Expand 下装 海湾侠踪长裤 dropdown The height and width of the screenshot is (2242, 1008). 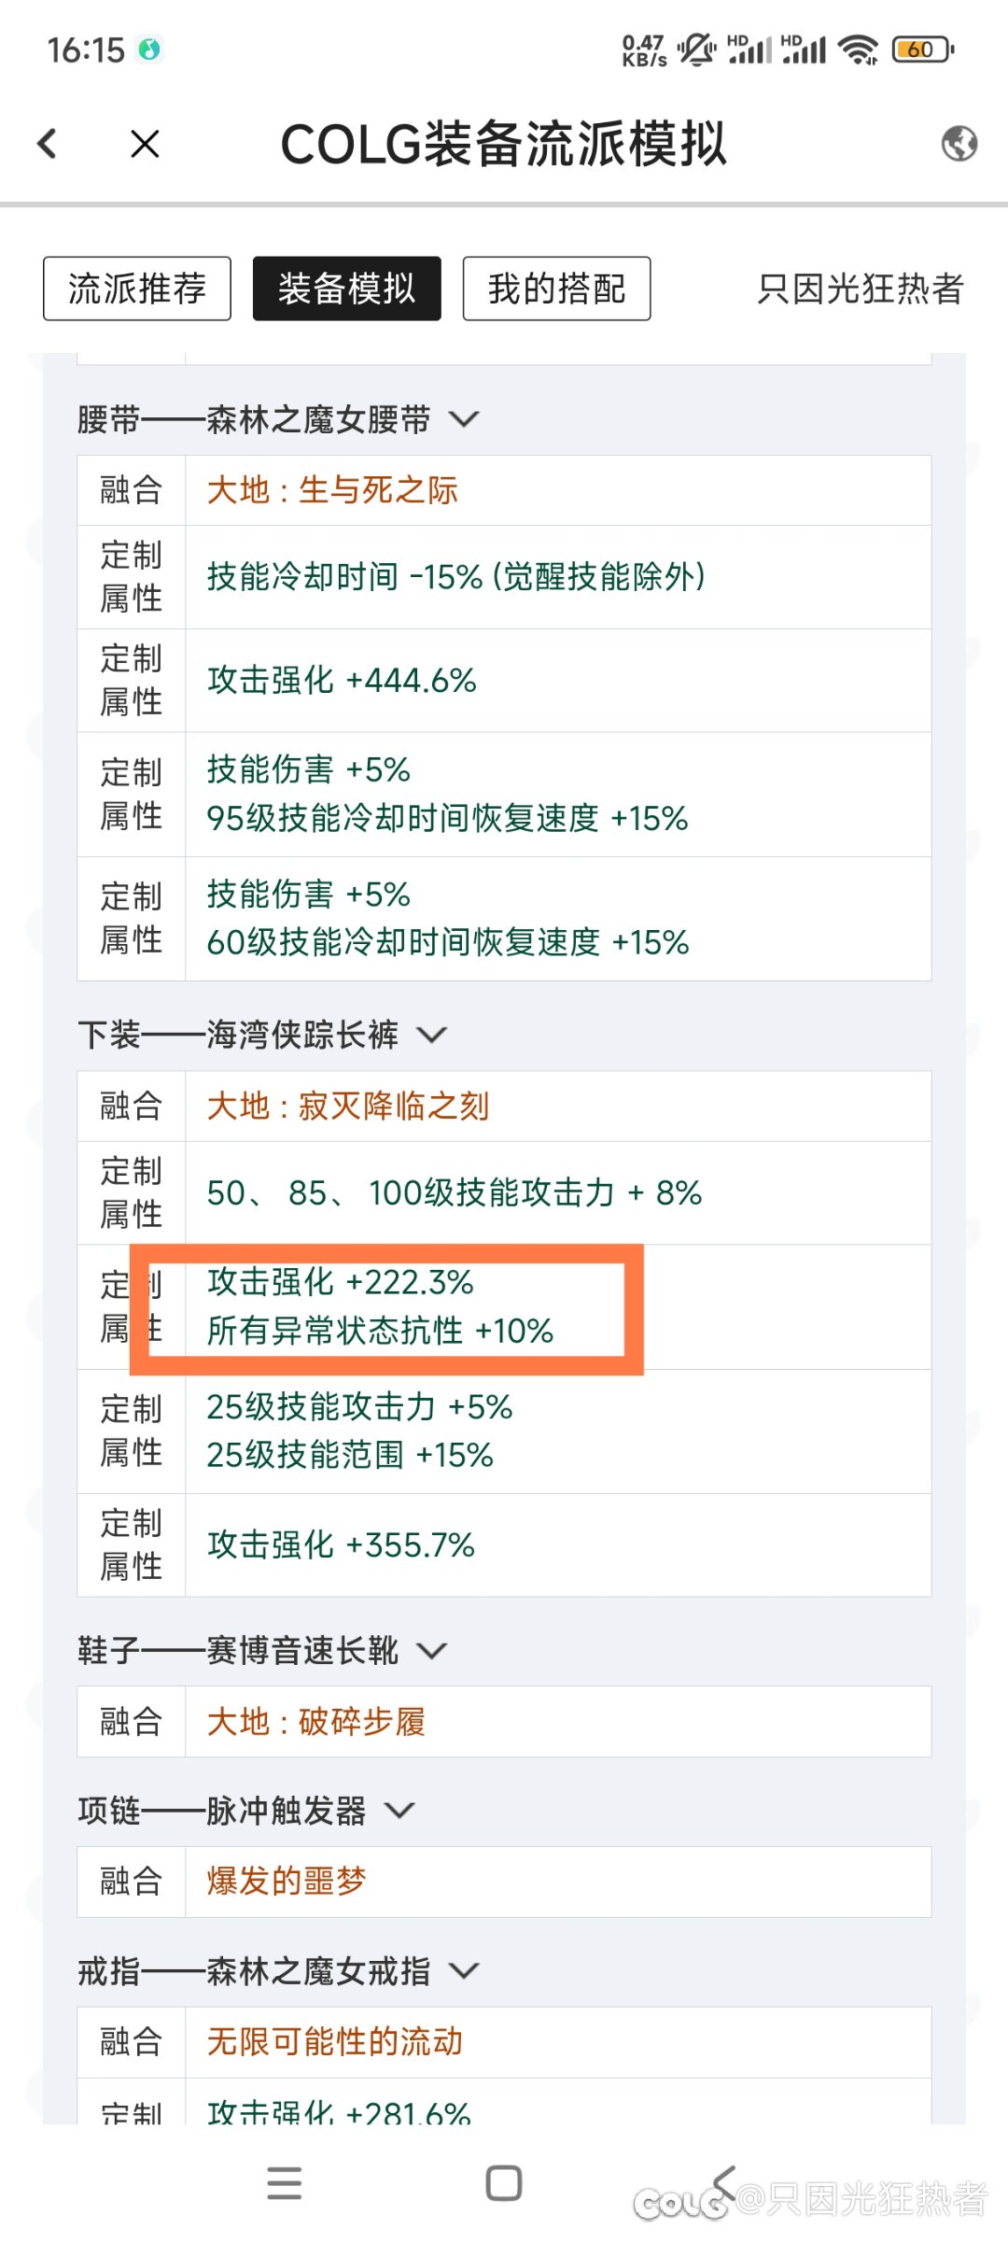click(431, 1035)
